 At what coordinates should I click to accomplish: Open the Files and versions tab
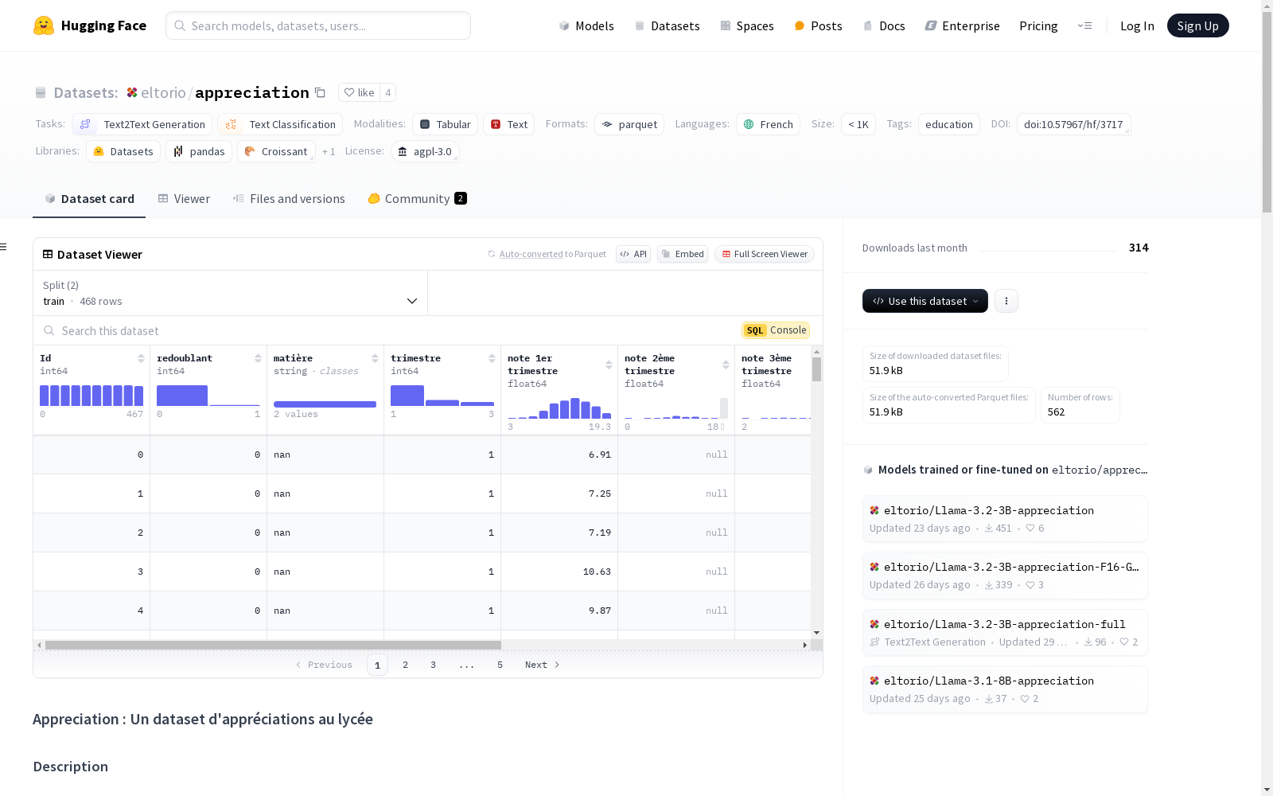pos(289,199)
